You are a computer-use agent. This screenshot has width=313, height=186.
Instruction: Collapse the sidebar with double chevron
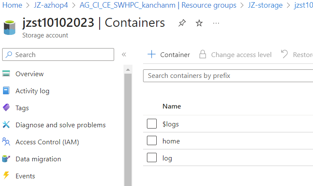tap(124, 54)
